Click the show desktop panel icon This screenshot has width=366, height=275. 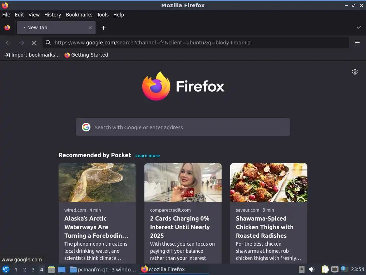(x=61, y=269)
